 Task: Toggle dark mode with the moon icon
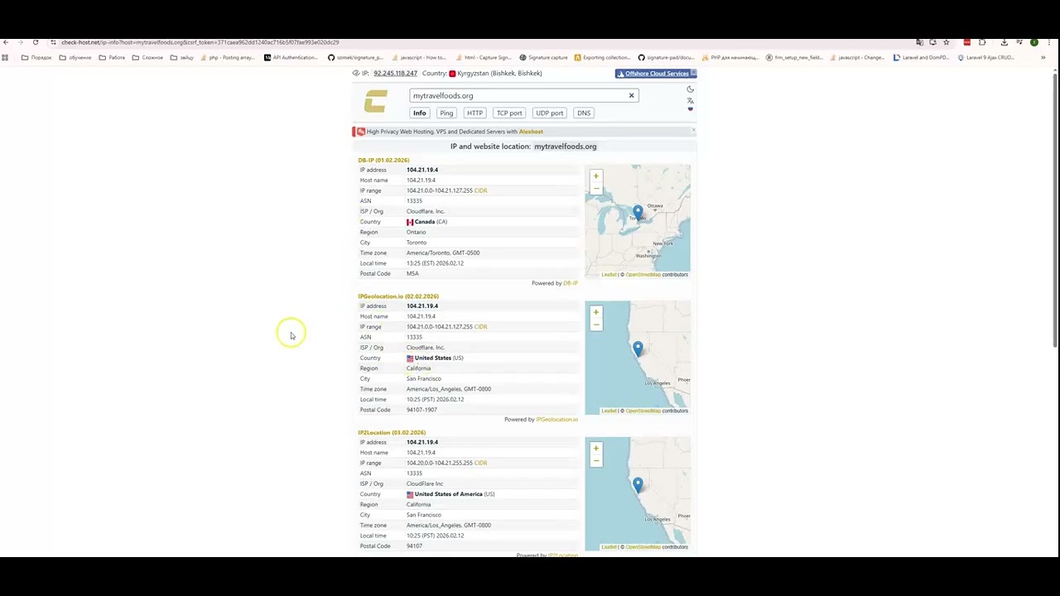pos(690,89)
